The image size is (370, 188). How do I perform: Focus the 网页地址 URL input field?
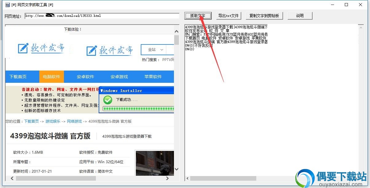coord(102,16)
